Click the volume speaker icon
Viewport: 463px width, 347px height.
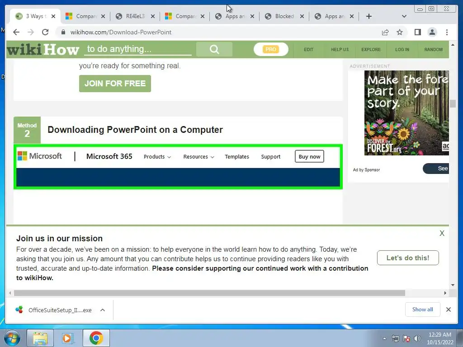click(417, 338)
